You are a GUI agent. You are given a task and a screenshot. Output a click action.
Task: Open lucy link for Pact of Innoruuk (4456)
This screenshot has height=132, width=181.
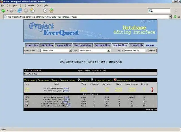tap(68, 104)
